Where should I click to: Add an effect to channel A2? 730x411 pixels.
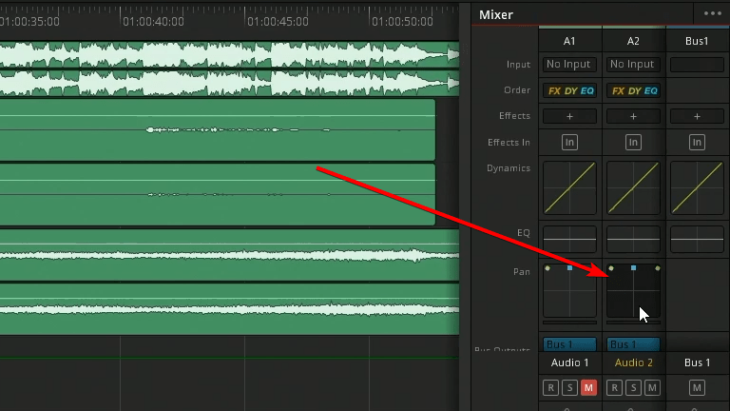point(633,116)
